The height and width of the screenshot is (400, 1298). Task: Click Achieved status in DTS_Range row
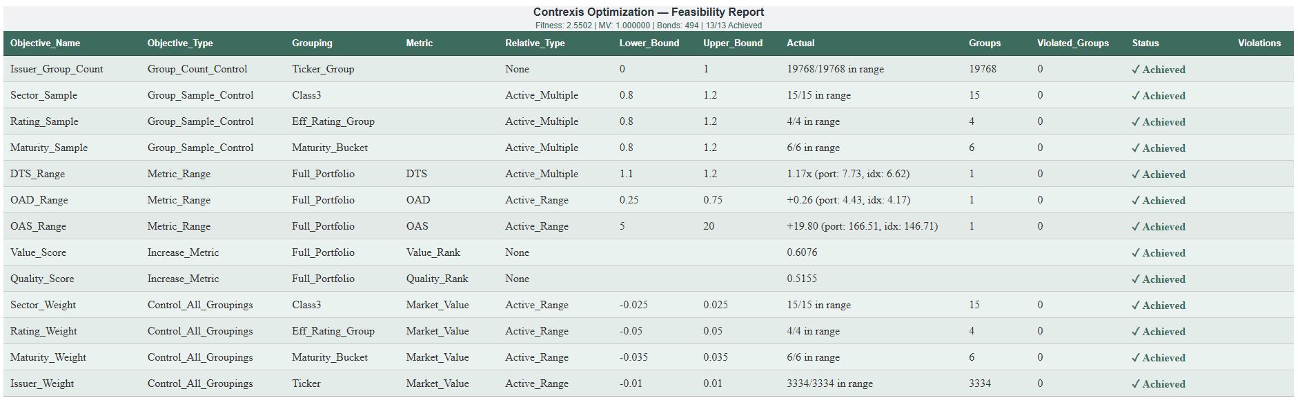[1159, 174]
